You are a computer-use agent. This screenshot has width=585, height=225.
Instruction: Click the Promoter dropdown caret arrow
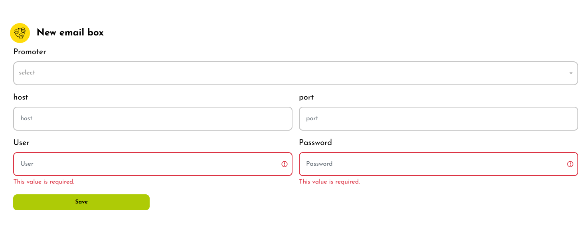[x=571, y=73]
